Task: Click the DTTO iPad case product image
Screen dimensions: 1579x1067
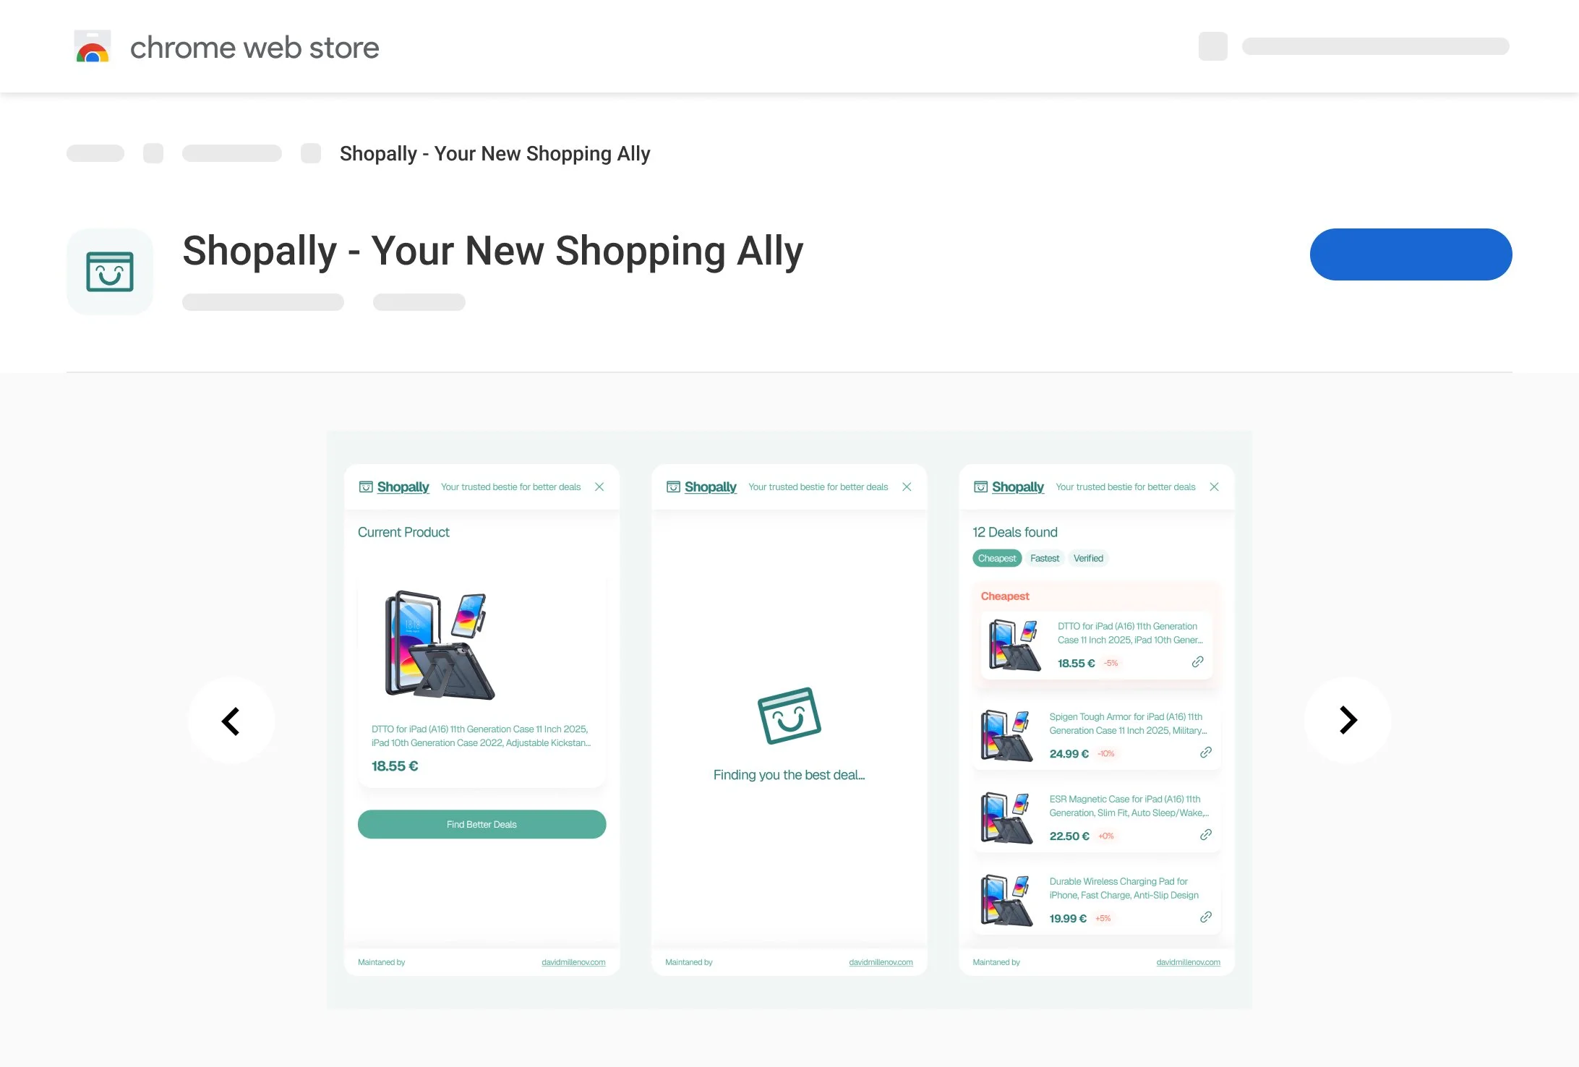Action: coord(440,646)
